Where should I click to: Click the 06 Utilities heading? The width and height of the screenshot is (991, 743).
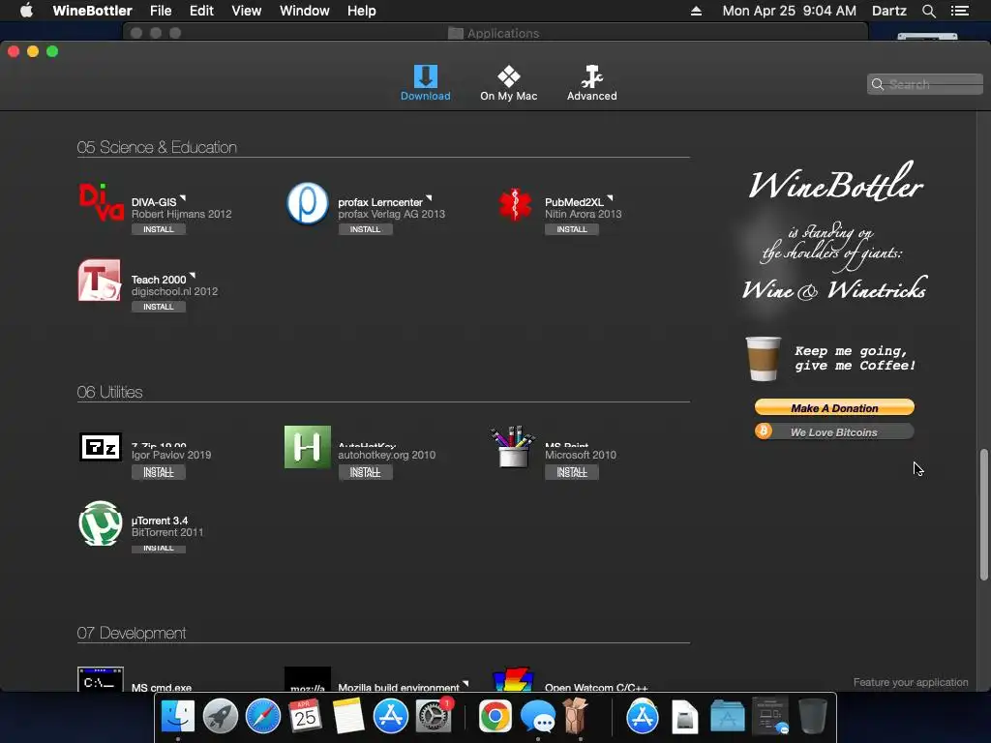(x=109, y=392)
